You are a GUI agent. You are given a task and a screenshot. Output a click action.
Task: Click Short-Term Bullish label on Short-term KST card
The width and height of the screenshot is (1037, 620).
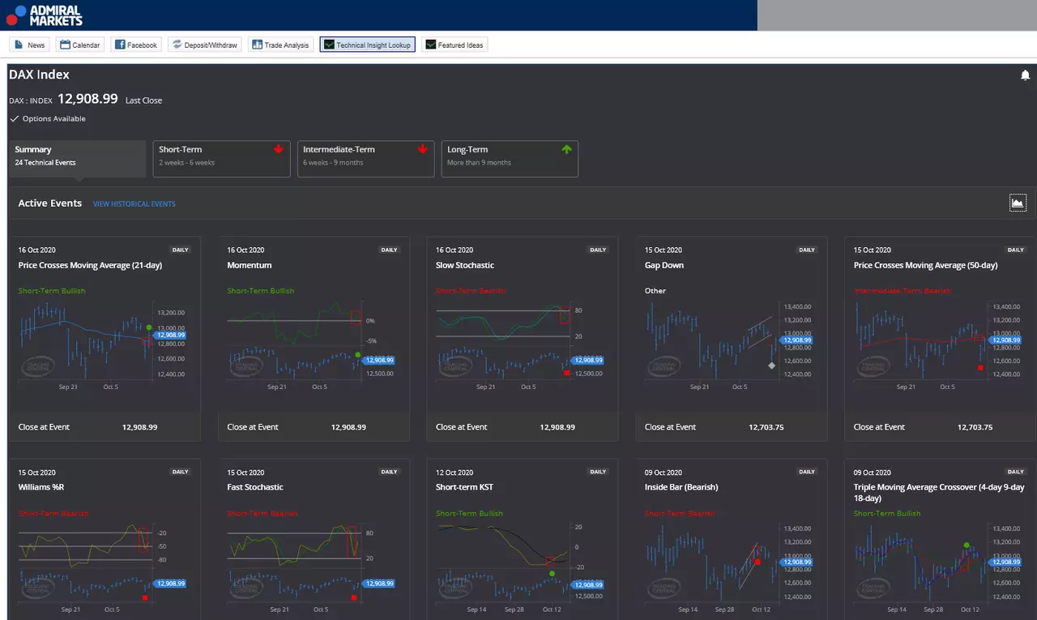469,513
